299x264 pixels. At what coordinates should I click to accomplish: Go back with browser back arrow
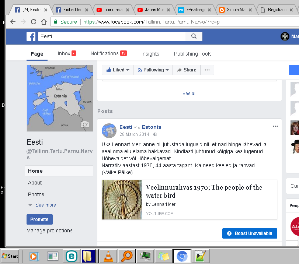[13, 22]
